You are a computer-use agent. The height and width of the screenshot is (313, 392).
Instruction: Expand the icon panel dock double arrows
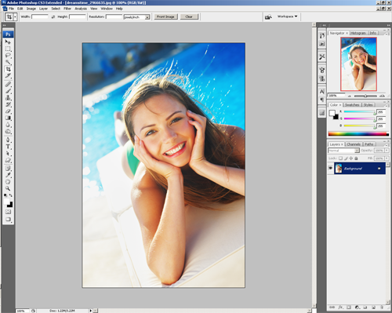(324, 25)
